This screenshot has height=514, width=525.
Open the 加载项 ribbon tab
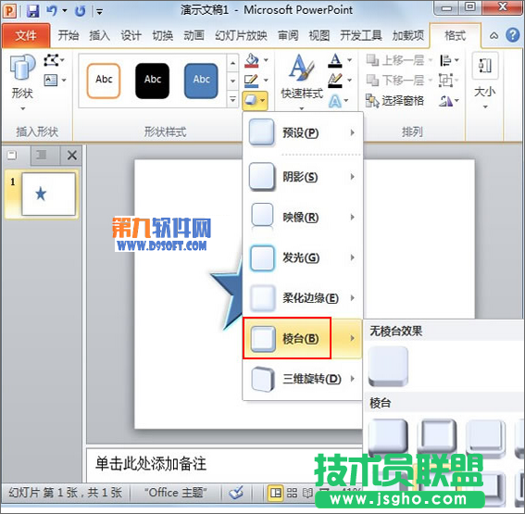[x=408, y=35]
